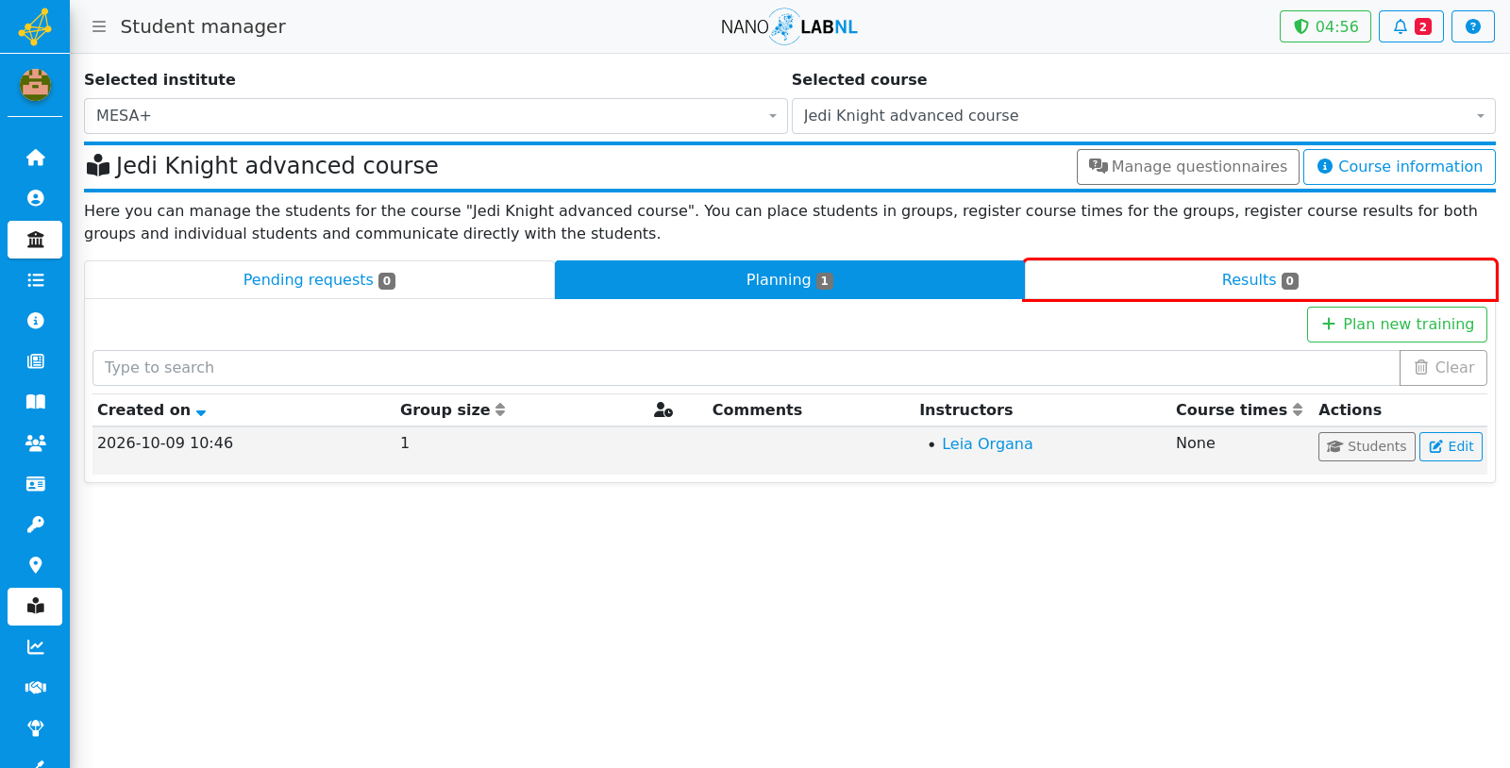This screenshot has height=768, width=1510.
Task: Open the handshake icon in sidebar
Action: (35, 688)
